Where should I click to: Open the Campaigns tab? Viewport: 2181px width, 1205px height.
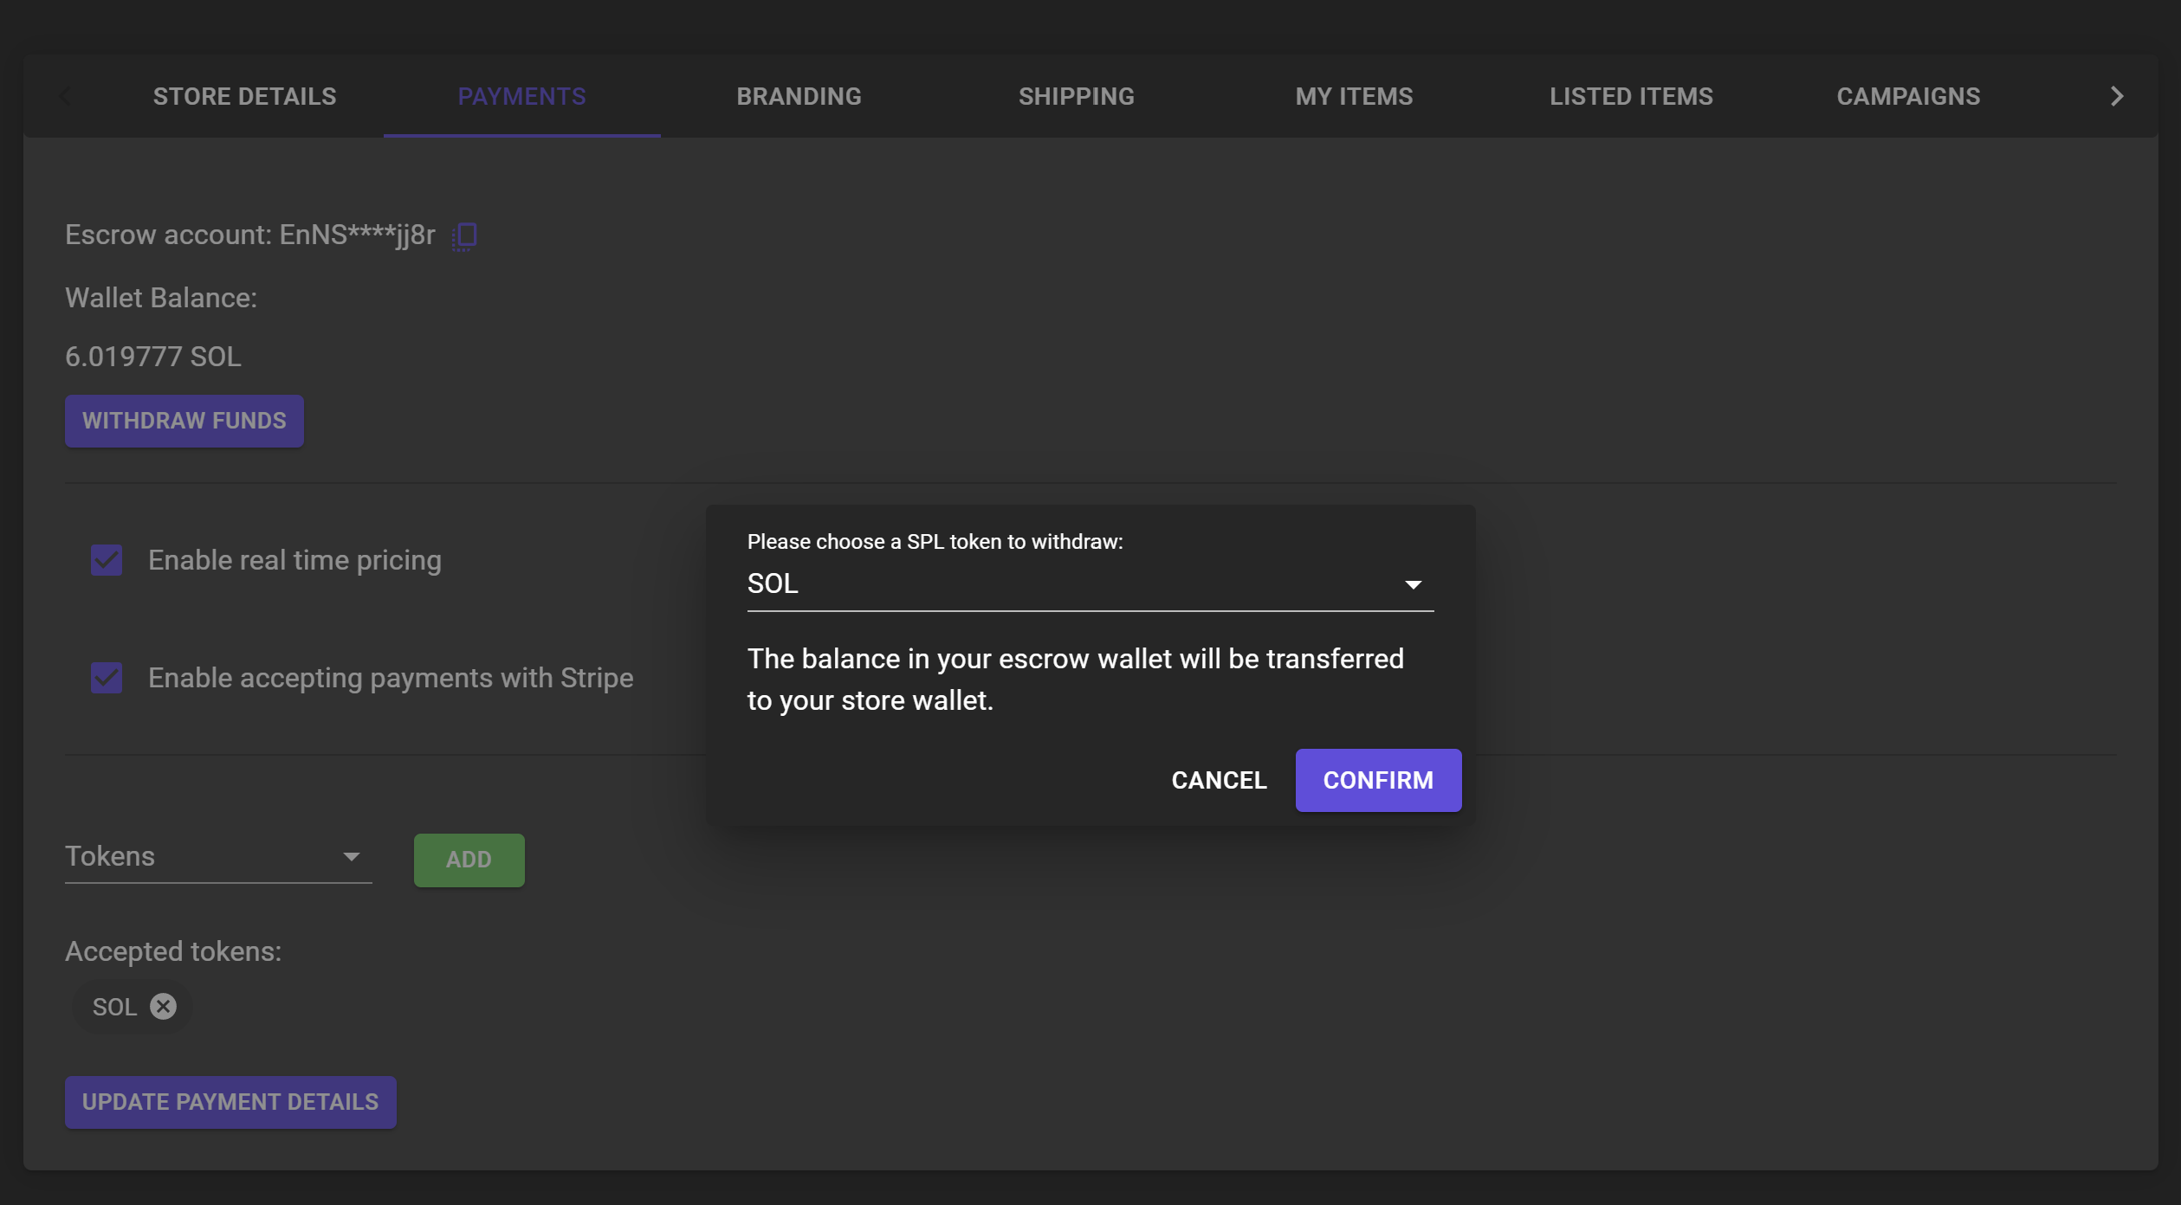click(1908, 96)
